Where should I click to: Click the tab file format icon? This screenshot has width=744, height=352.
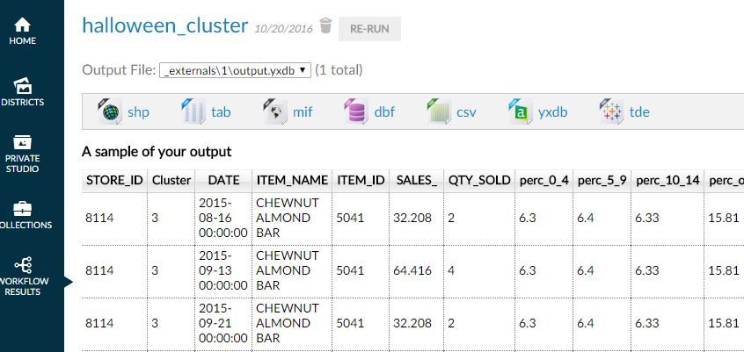(x=193, y=111)
